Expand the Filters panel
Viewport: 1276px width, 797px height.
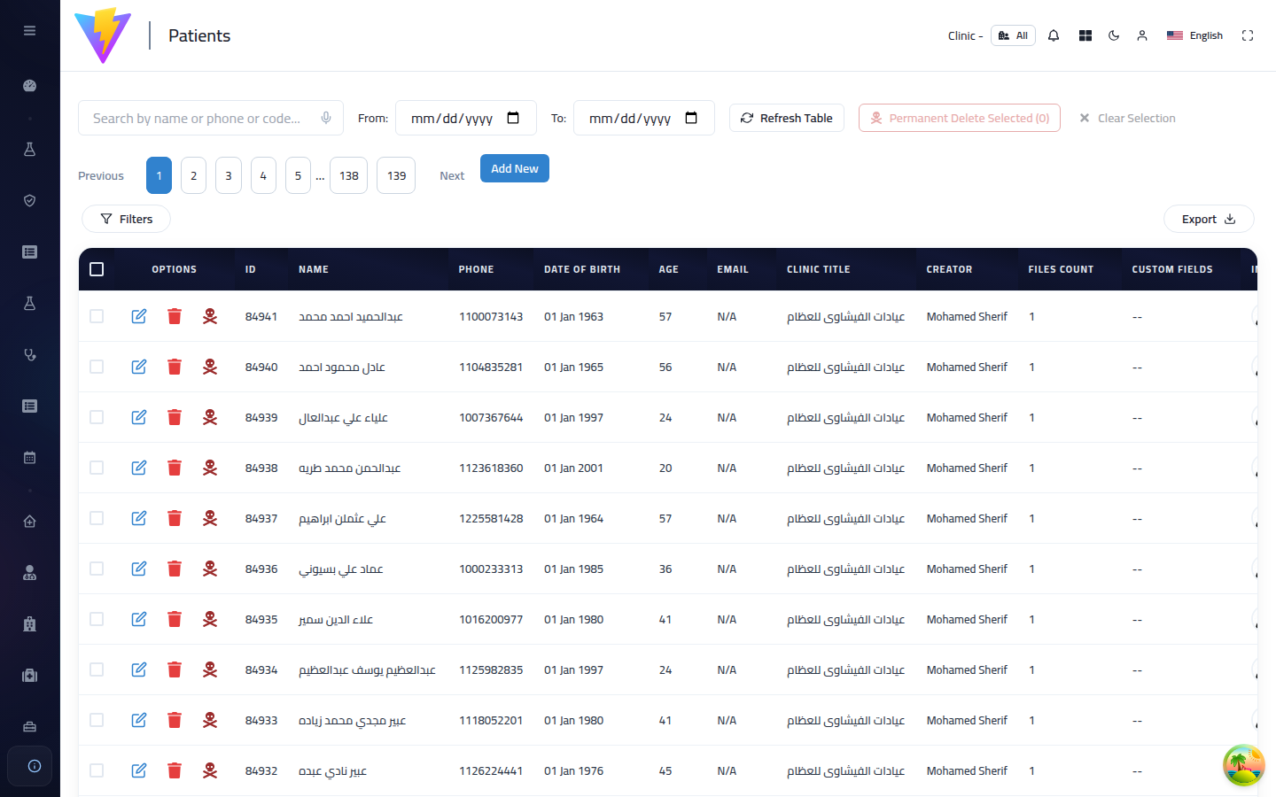[x=126, y=219]
